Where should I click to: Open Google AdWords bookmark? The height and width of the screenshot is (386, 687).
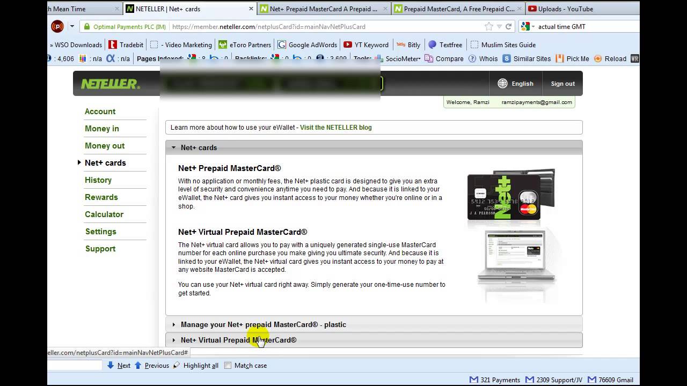click(x=308, y=44)
